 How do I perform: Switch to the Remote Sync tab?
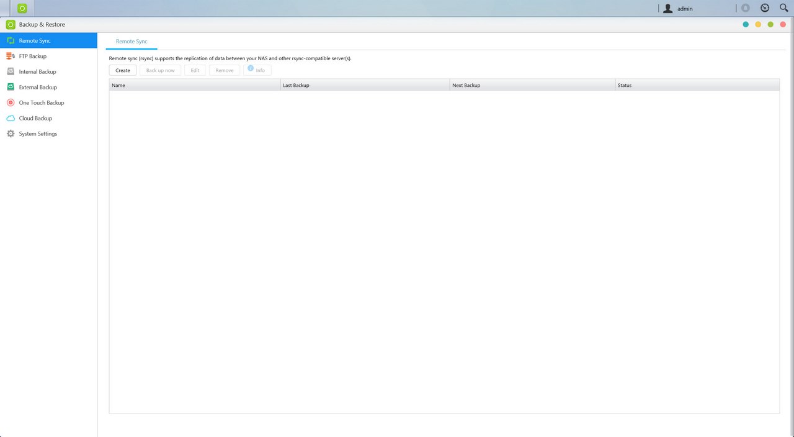point(132,42)
